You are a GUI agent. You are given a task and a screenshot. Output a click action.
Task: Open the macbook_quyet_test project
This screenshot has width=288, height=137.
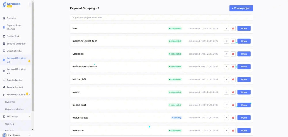[244, 41]
